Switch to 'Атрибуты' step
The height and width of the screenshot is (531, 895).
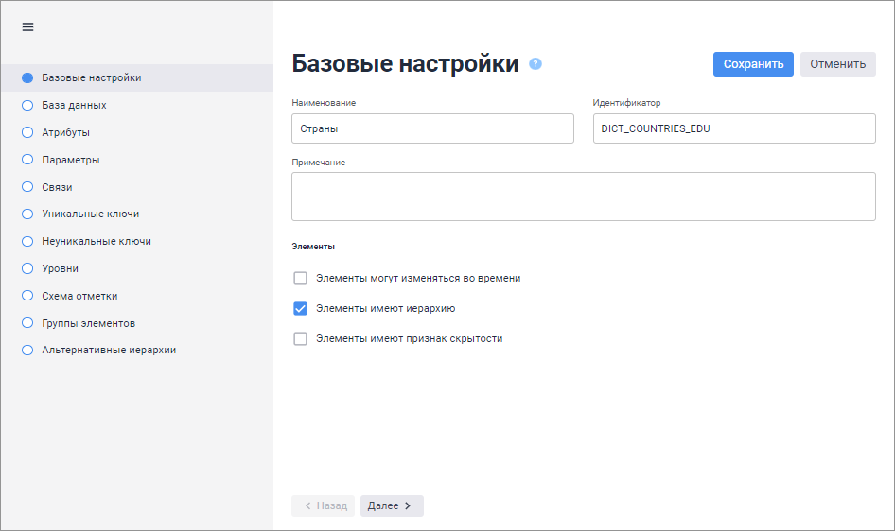click(66, 132)
